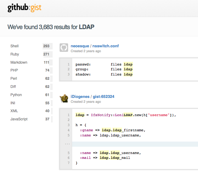Open the iDiogenes user profile link
The image size is (198, 174).
point(80,96)
